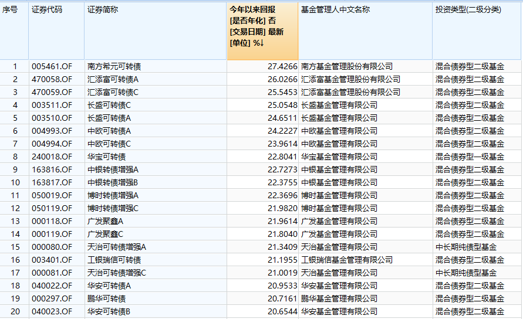Select fund code 004994.OF

pos(52,144)
